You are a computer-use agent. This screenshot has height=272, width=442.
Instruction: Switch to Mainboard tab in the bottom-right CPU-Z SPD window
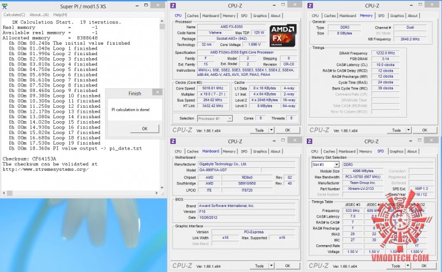347,151
